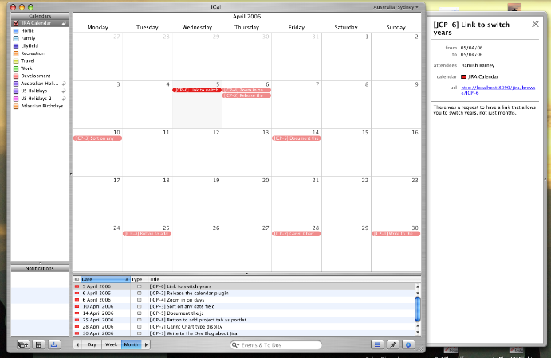Click the pushpin icon in bottom toolbar

coord(392,344)
